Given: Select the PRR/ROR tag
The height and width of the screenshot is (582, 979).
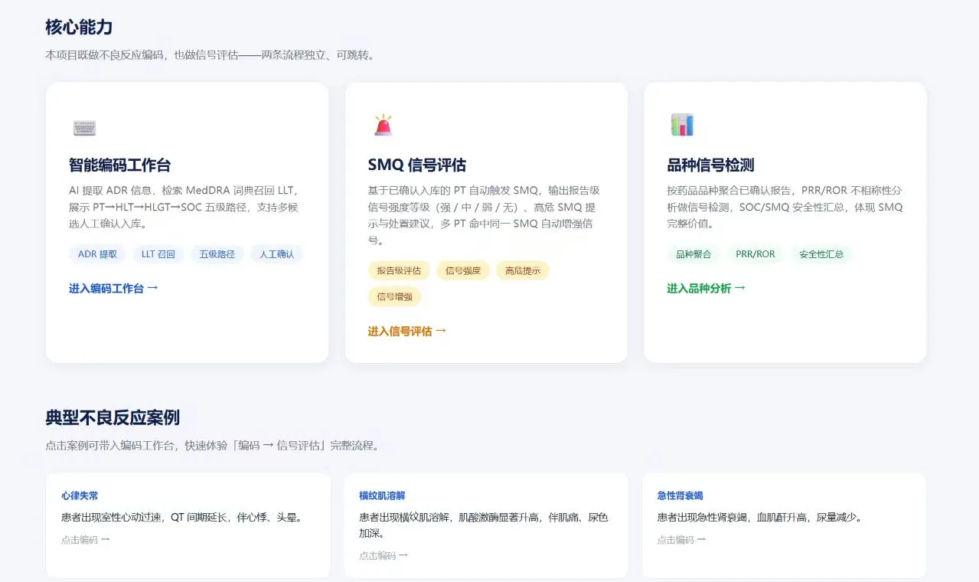Looking at the screenshot, I should pyautogui.click(x=755, y=254).
